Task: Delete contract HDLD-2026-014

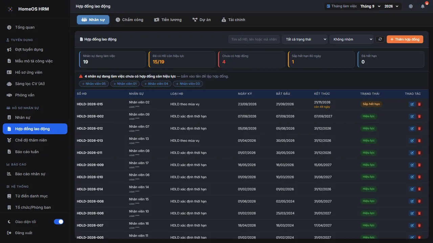Action: point(419,189)
